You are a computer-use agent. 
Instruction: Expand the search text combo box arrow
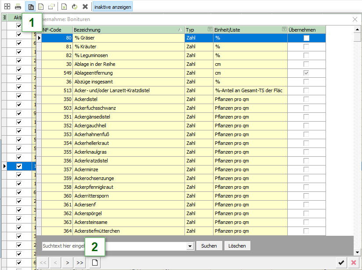point(190,246)
